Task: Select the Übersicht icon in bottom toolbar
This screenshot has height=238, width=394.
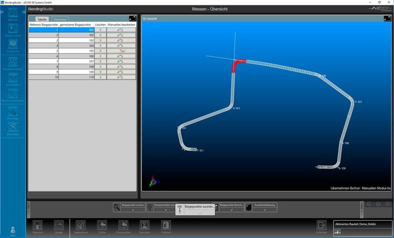Action: point(37,227)
